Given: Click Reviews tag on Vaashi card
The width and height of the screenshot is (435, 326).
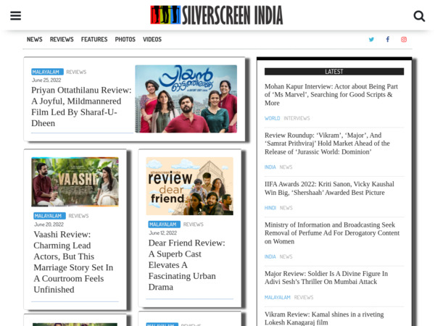Looking at the screenshot, I should pyautogui.click(x=78, y=216).
